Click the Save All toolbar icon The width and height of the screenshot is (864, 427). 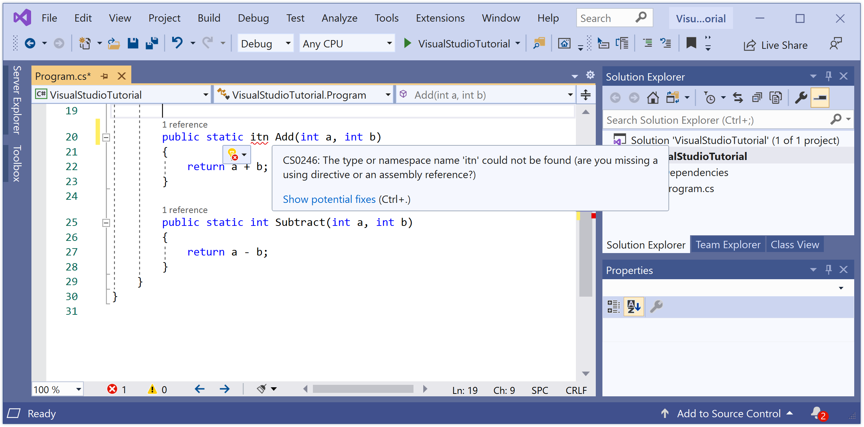click(152, 44)
